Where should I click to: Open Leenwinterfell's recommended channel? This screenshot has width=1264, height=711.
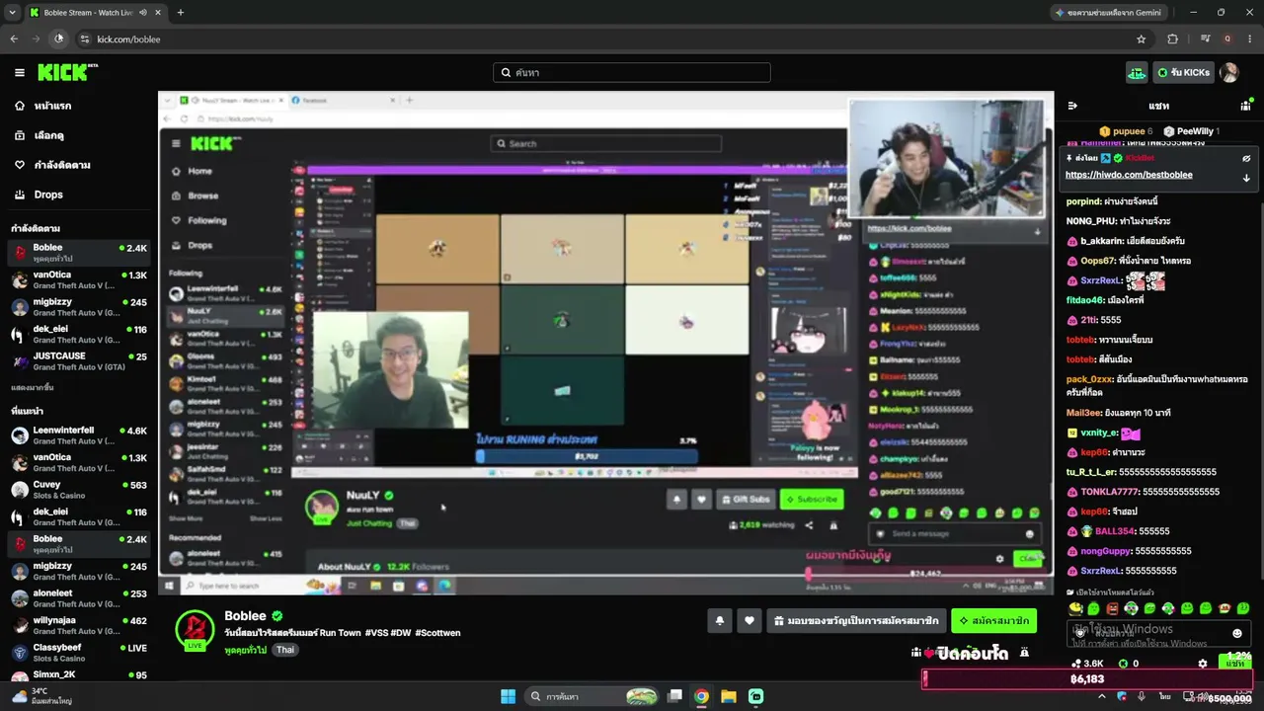pos(79,435)
